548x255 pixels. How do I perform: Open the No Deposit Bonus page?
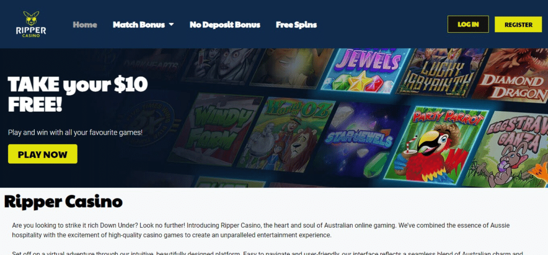(x=225, y=25)
